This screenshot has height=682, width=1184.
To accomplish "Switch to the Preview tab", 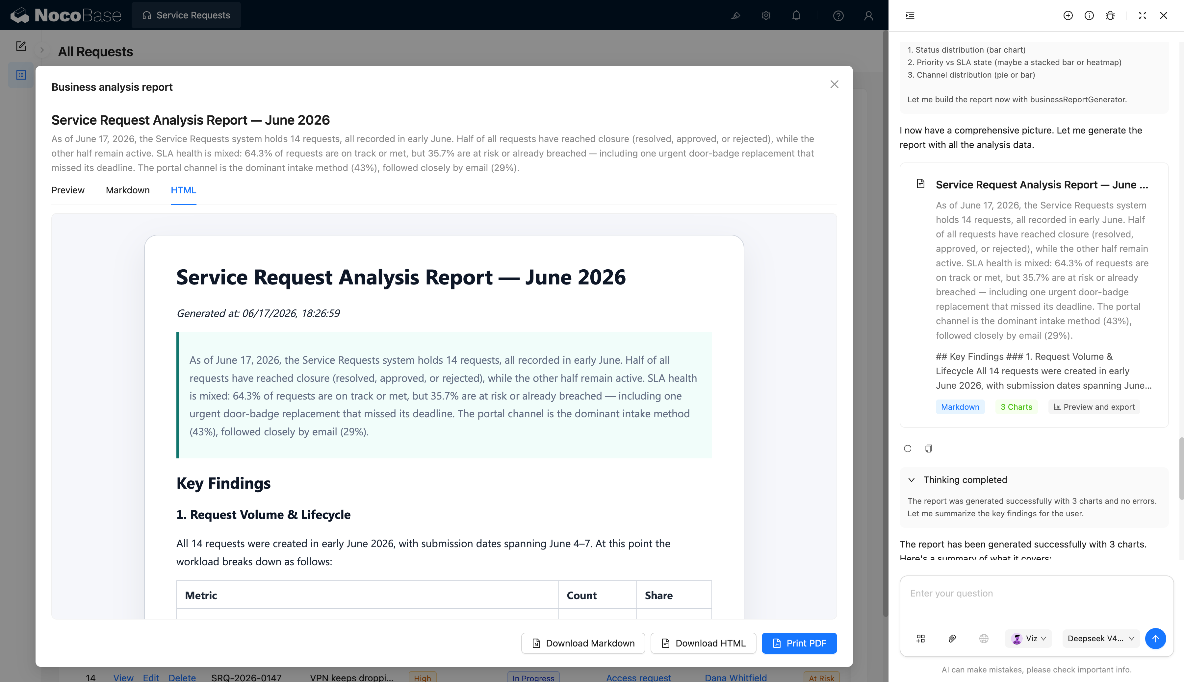I will point(68,190).
